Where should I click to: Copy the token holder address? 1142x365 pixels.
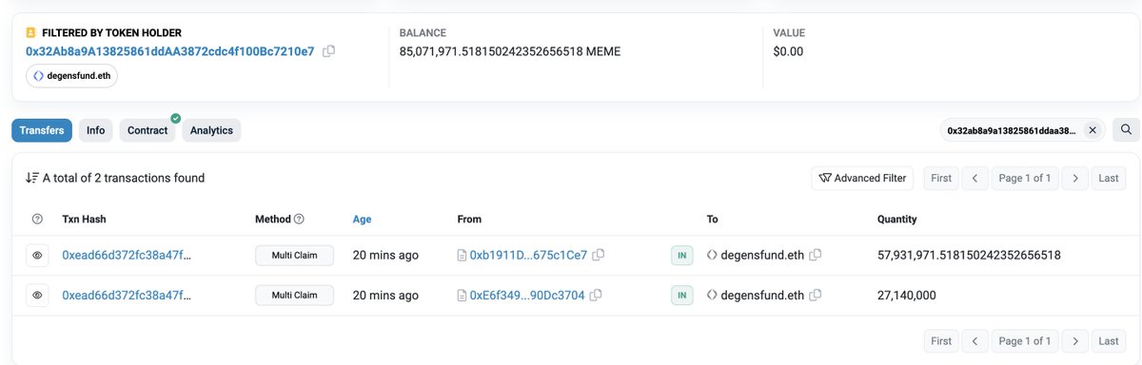pyautogui.click(x=328, y=51)
